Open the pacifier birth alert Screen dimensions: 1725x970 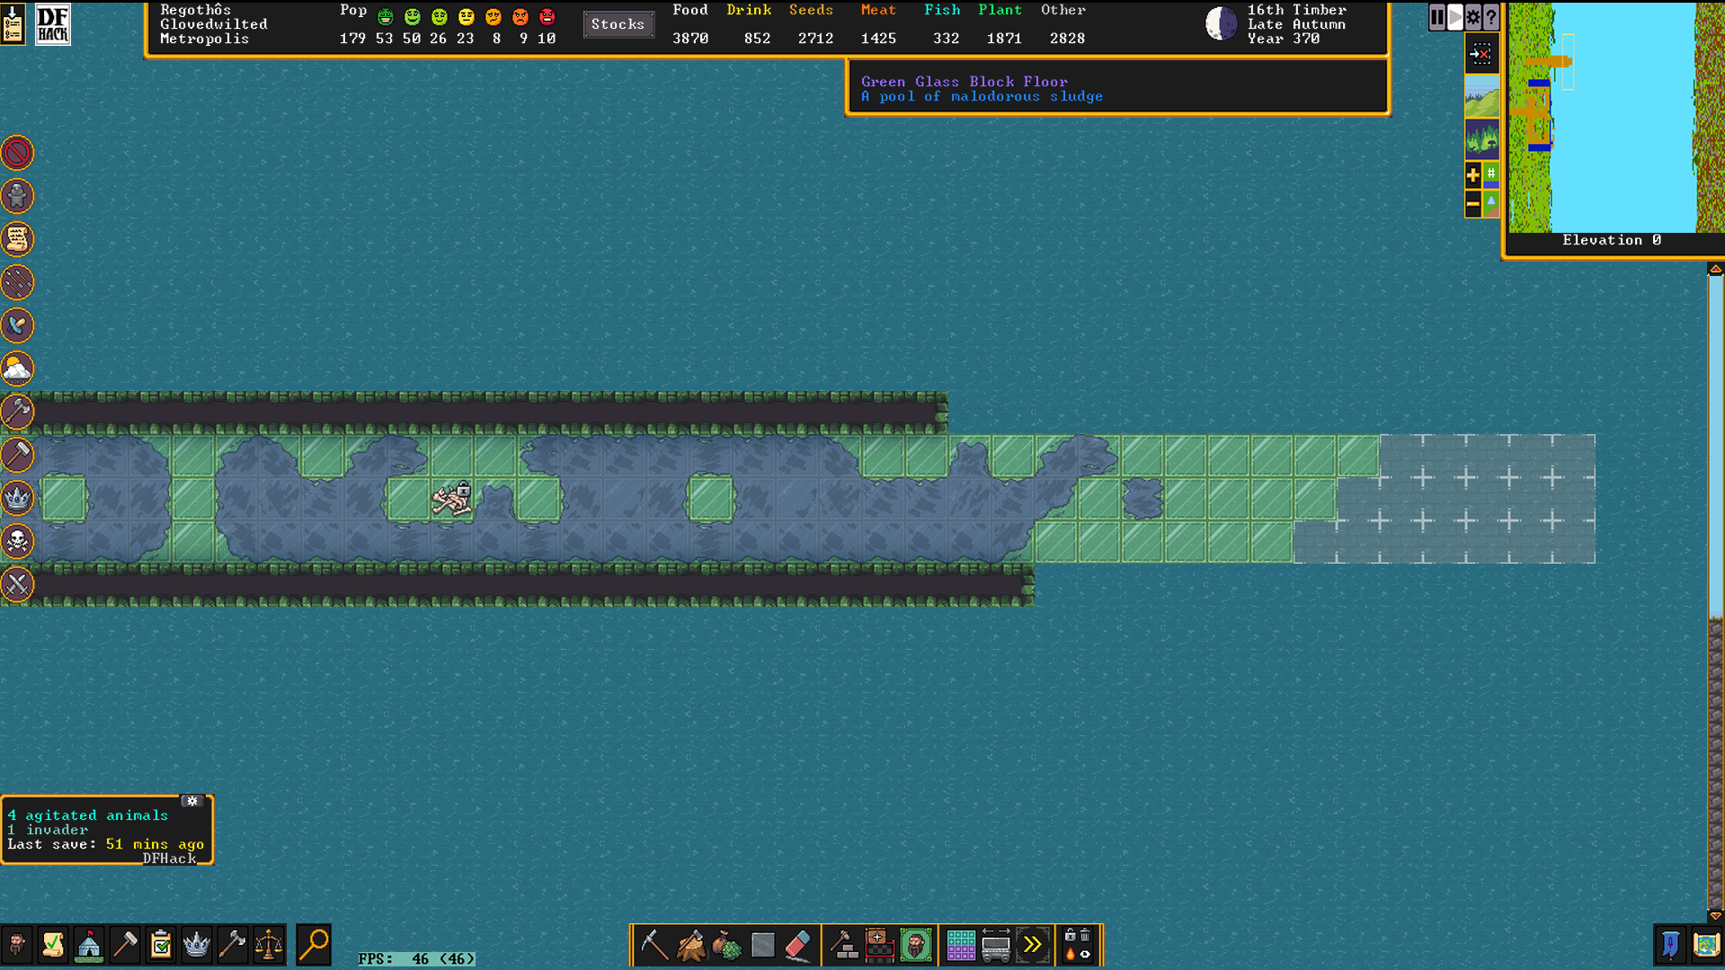[17, 325]
